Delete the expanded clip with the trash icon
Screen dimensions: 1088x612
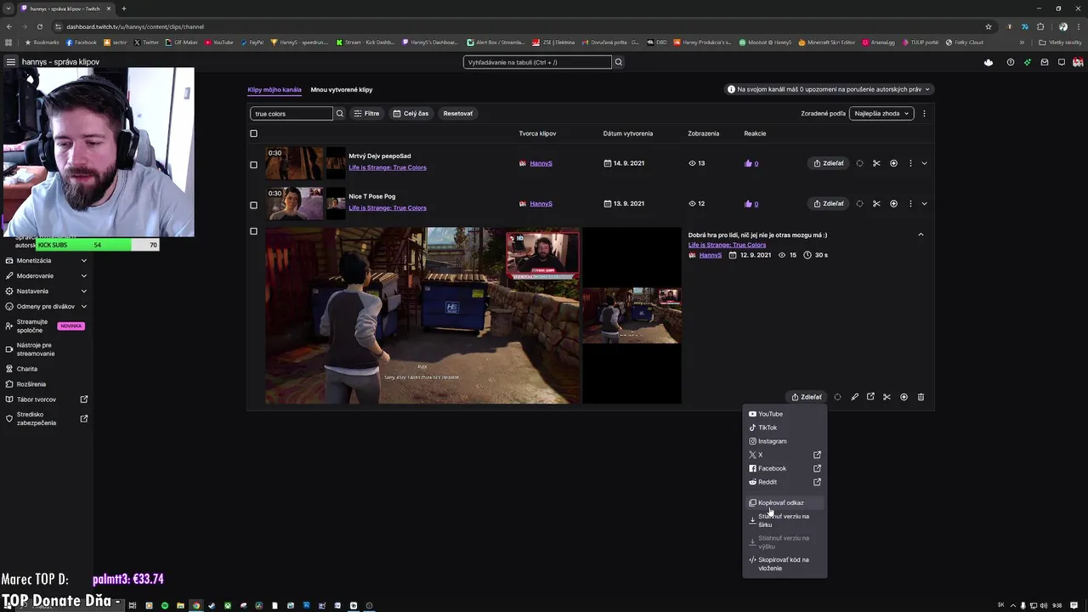point(921,397)
